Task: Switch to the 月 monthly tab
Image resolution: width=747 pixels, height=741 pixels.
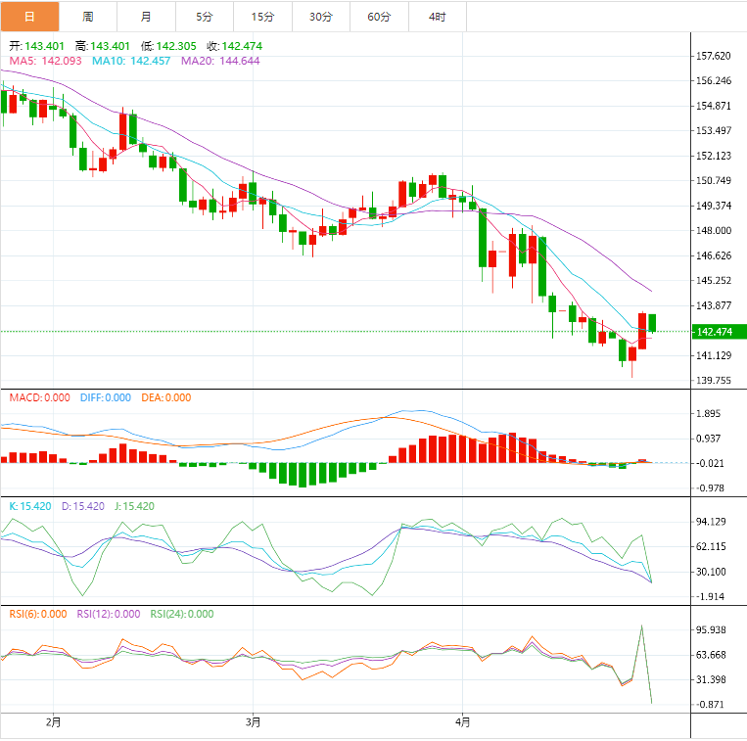Action: coord(146,17)
